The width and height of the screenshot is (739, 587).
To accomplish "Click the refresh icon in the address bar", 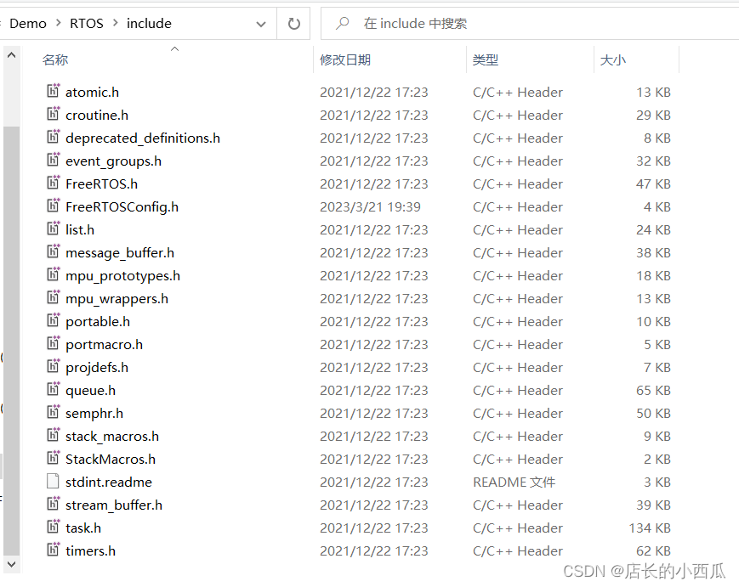I will 293,23.
